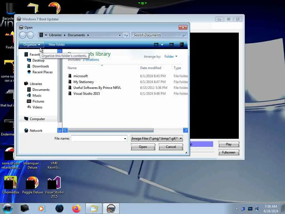This screenshot has width=285, height=214.
Task: Toggle the preview pane icon
Action: point(171,45)
